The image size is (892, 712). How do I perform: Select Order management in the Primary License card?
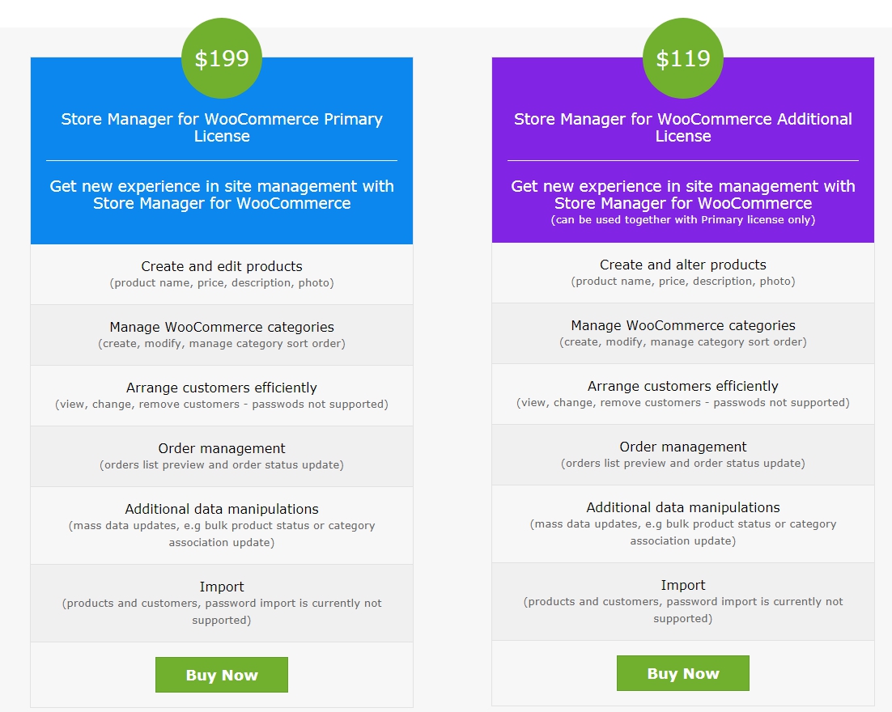(222, 448)
